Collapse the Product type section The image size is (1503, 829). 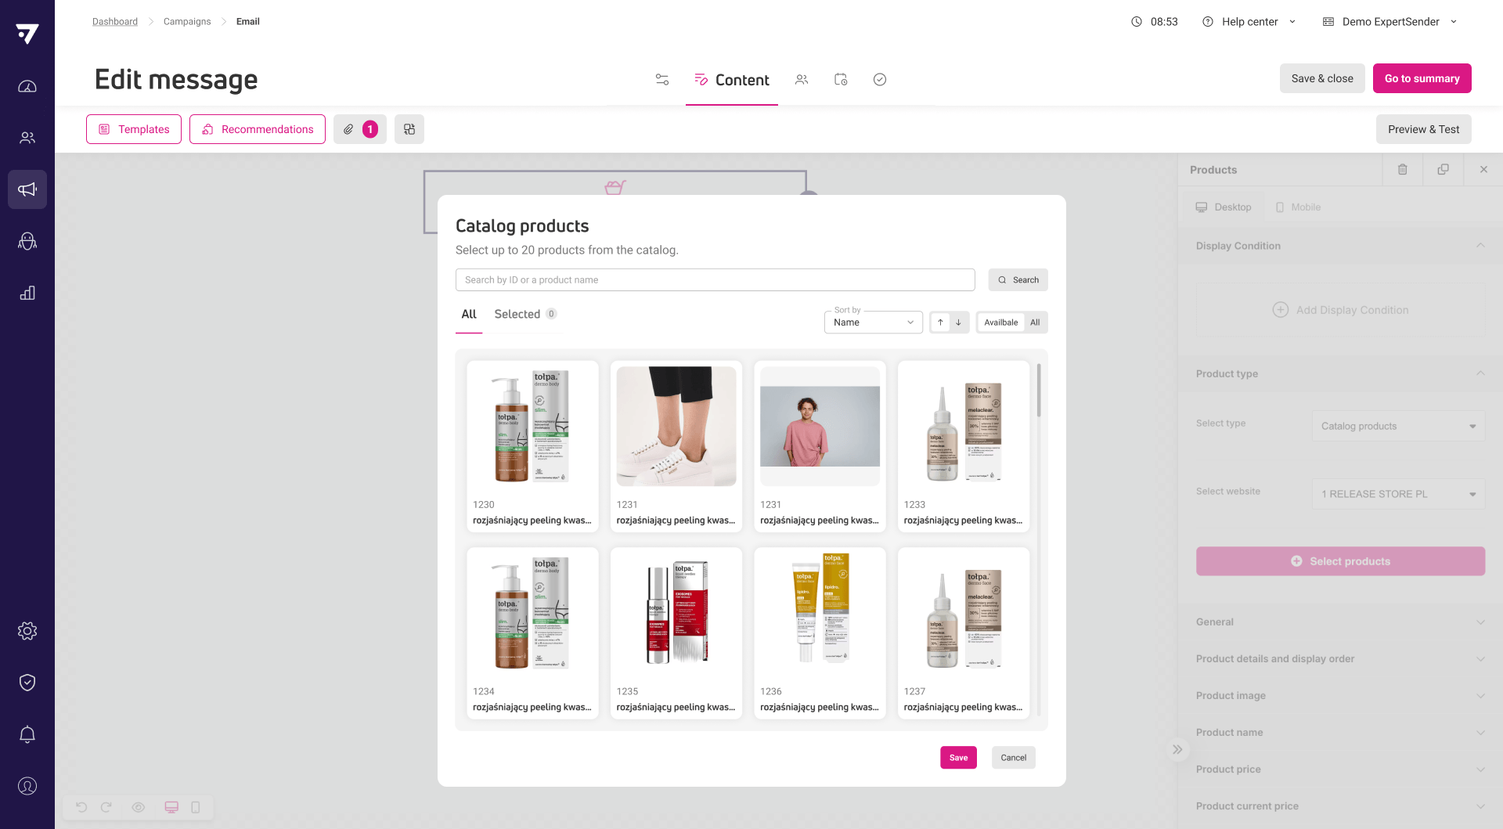click(x=1340, y=373)
